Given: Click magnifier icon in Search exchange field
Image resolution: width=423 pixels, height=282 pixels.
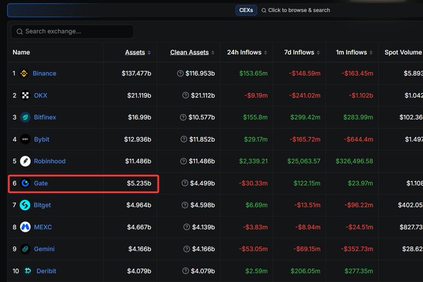Looking at the screenshot, I should point(19,32).
